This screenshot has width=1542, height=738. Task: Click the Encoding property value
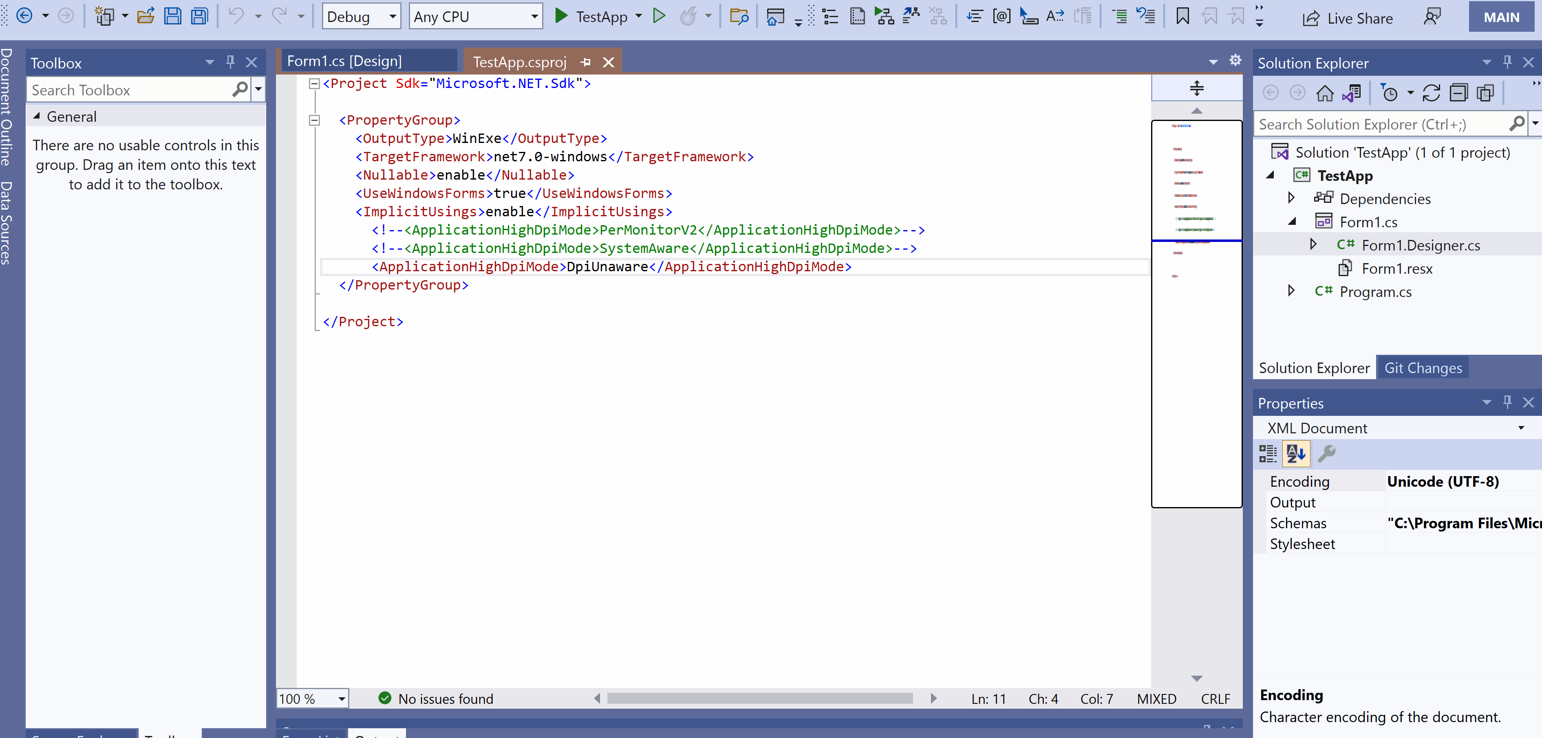tap(1463, 481)
